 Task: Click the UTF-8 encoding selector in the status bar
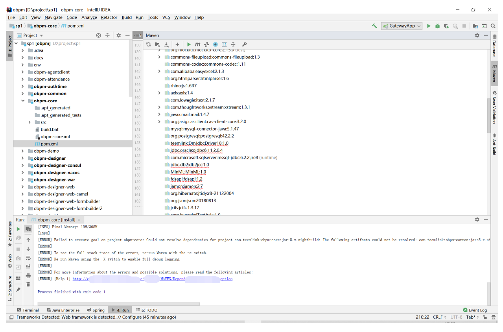pos(456,317)
